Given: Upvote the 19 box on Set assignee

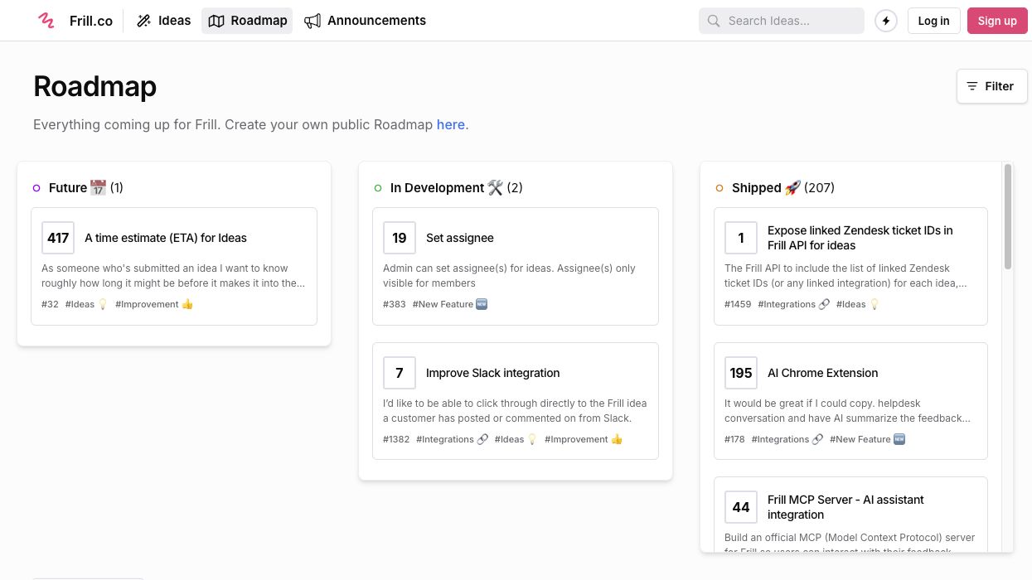Looking at the screenshot, I should coord(400,238).
